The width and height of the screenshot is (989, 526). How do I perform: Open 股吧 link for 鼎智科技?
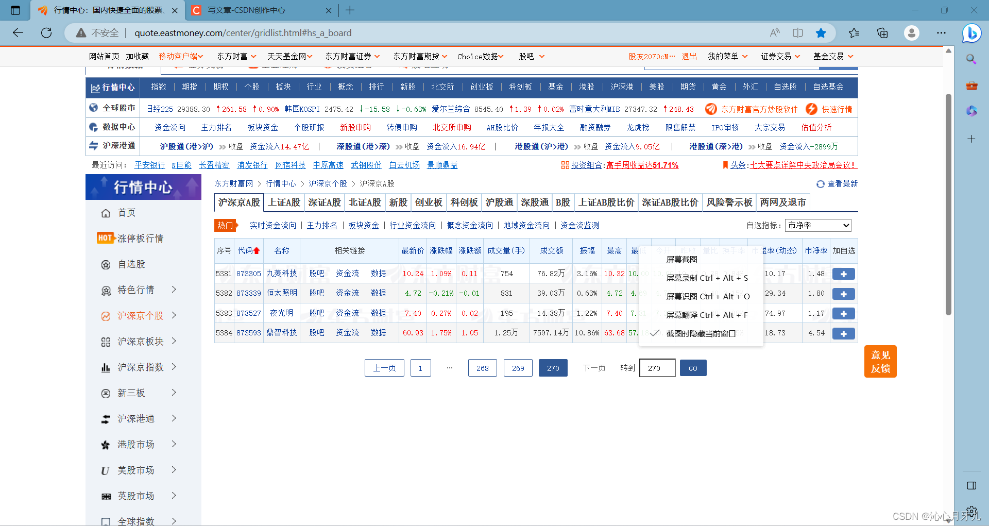point(317,333)
